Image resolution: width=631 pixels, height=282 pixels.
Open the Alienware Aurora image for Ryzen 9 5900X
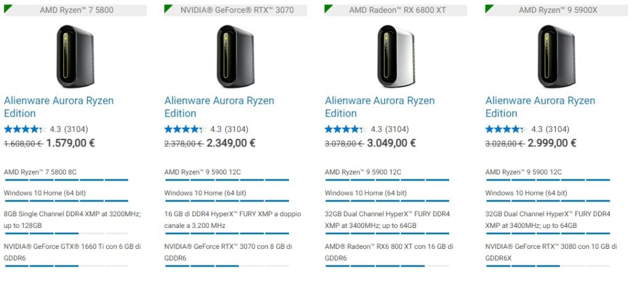[556, 56]
